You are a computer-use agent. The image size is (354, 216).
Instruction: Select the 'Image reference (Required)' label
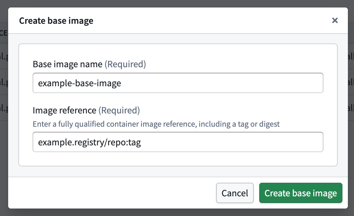pyautogui.click(x=86, y=110)
